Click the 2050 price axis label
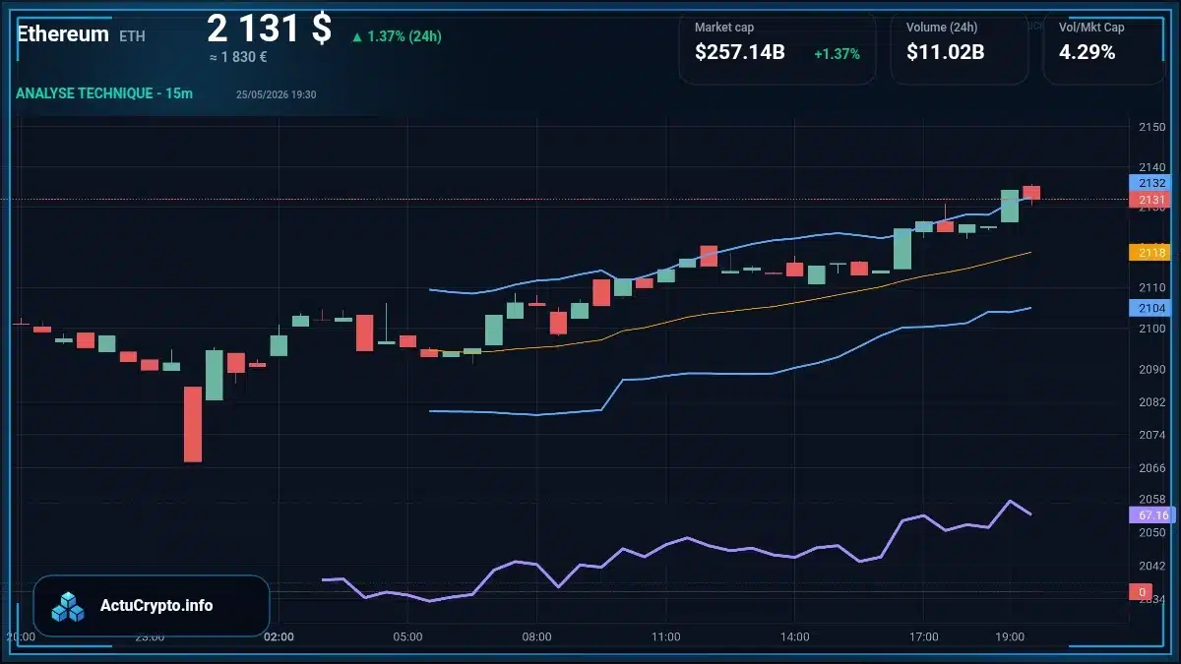 1151,533
